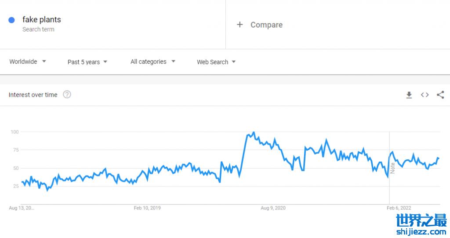This screenshot has height=238, width=450.
Task: Change the Web Search type dropdown
Action: click(216, 62)
